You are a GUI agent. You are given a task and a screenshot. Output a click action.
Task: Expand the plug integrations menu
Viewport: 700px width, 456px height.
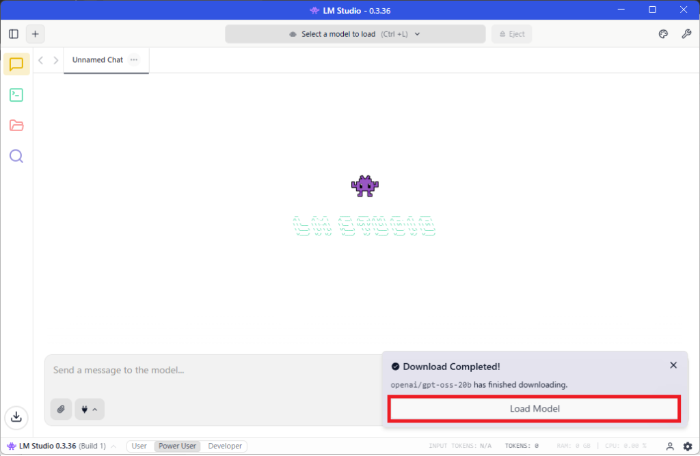click(90, 409)
